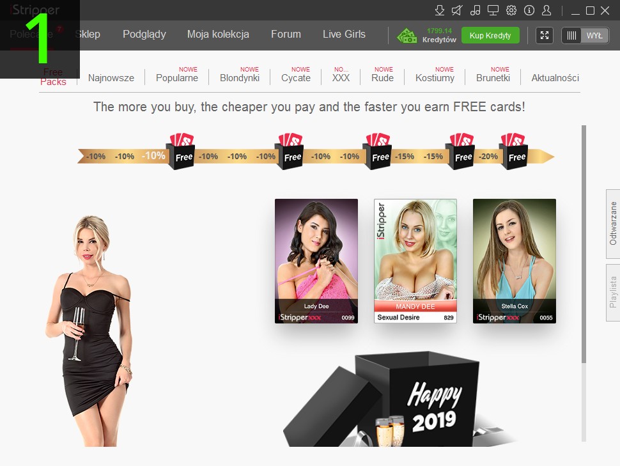Viewport: 620px width, 466px height.
Task: Click the -20% discount label
Action: pyautogui.click(x=488, y=156)
